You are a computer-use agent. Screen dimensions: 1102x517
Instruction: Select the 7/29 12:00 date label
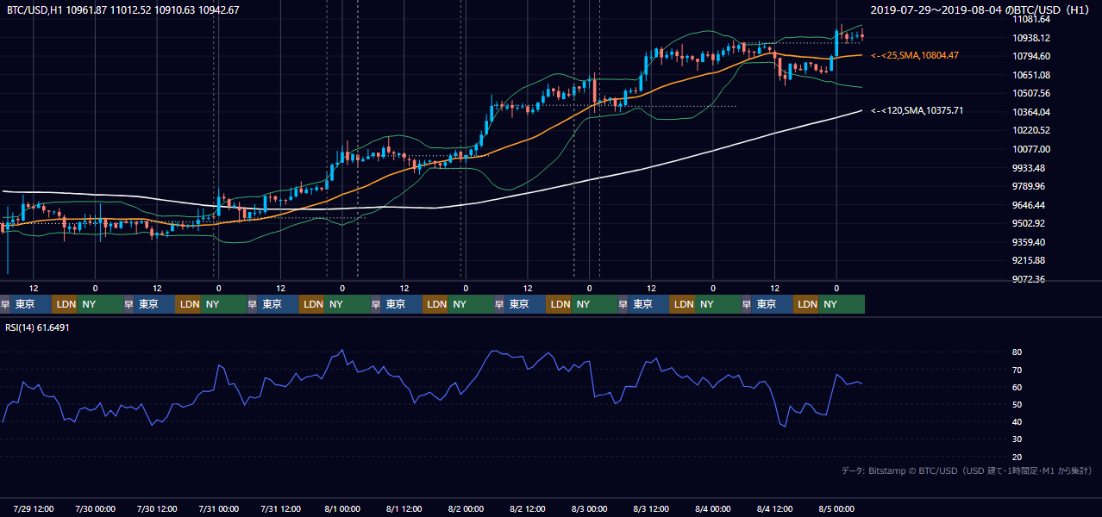point(34,508)
